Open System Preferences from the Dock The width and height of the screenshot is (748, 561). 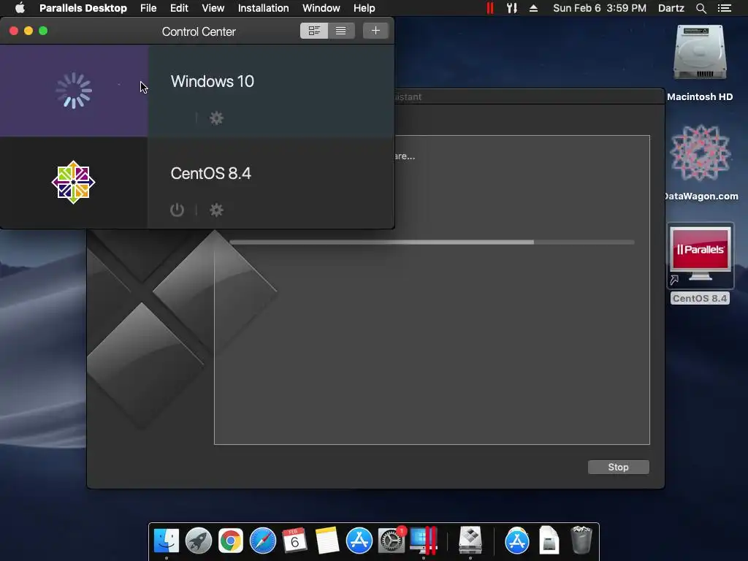point(392,541)
